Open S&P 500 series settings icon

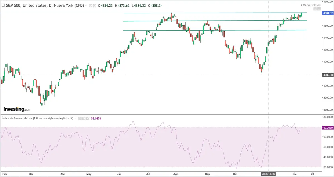[95, 6]
